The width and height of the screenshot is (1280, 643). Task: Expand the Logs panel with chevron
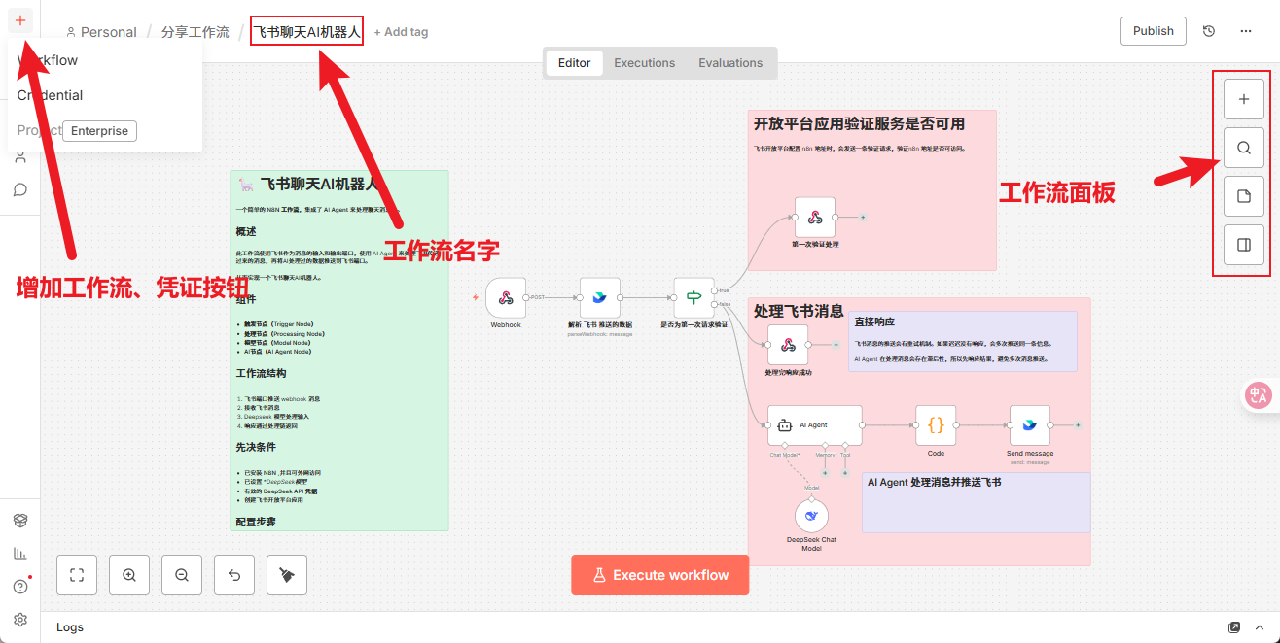coord(1260,627)
